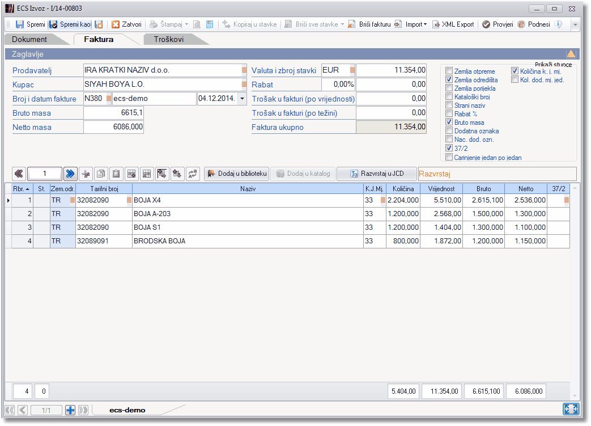Click the paste item clipboard icon

116,174
